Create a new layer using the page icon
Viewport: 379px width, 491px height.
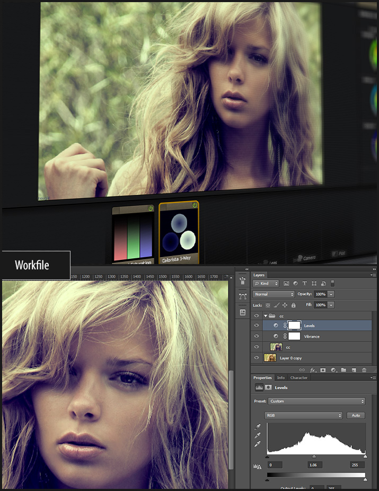[x=353, y=370]
